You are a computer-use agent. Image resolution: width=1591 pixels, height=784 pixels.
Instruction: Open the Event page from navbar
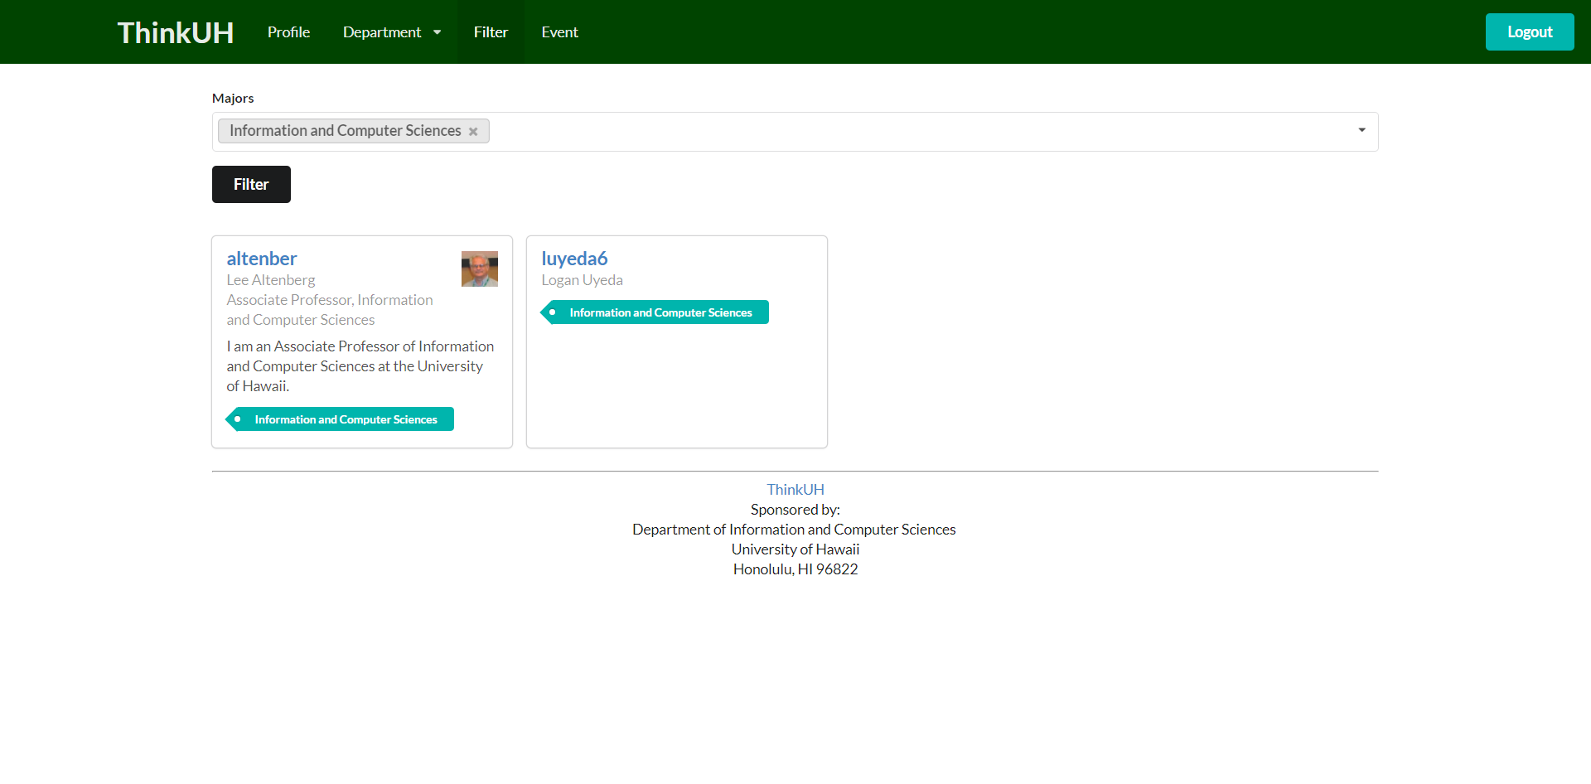coord(559,32)
